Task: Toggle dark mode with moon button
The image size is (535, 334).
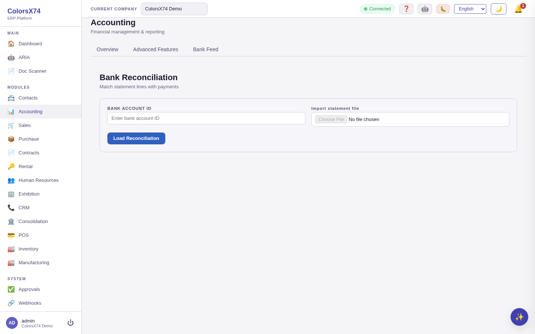Action: 499,9
